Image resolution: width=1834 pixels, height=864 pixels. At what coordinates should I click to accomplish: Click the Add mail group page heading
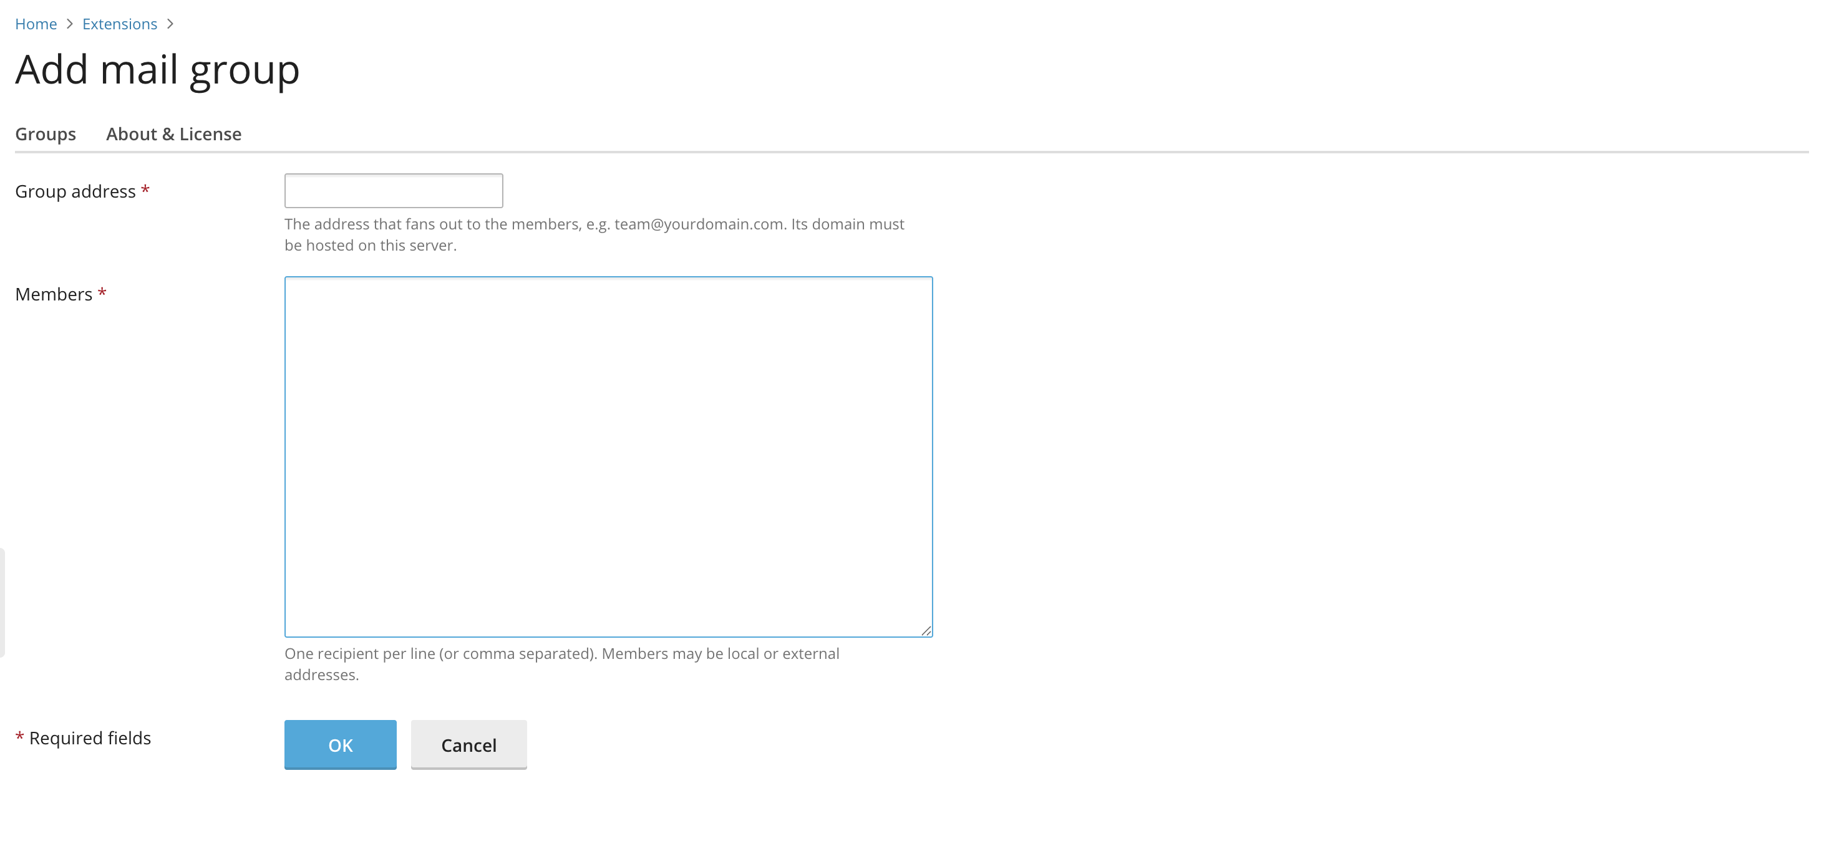point(157,71)
